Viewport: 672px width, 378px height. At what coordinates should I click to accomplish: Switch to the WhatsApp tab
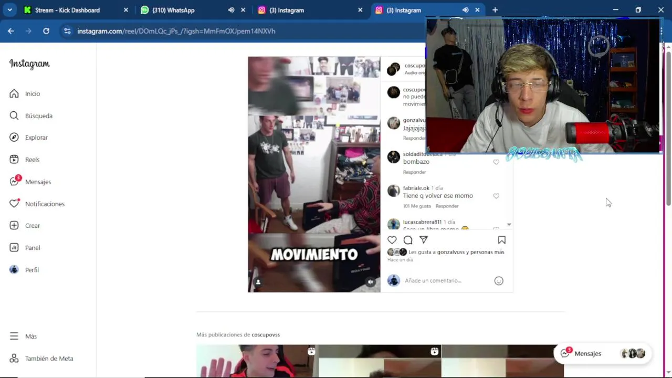click(x=173, y=10)
